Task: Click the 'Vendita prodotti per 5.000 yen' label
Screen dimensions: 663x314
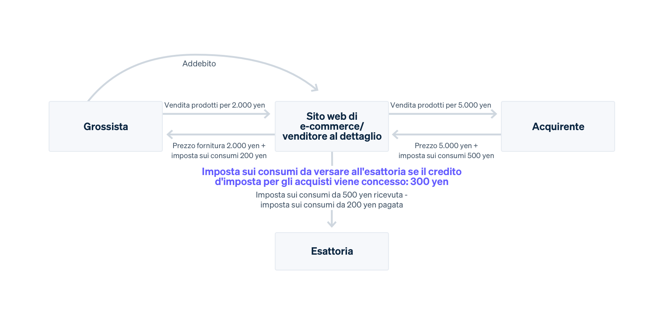Action: click(441, 105)
